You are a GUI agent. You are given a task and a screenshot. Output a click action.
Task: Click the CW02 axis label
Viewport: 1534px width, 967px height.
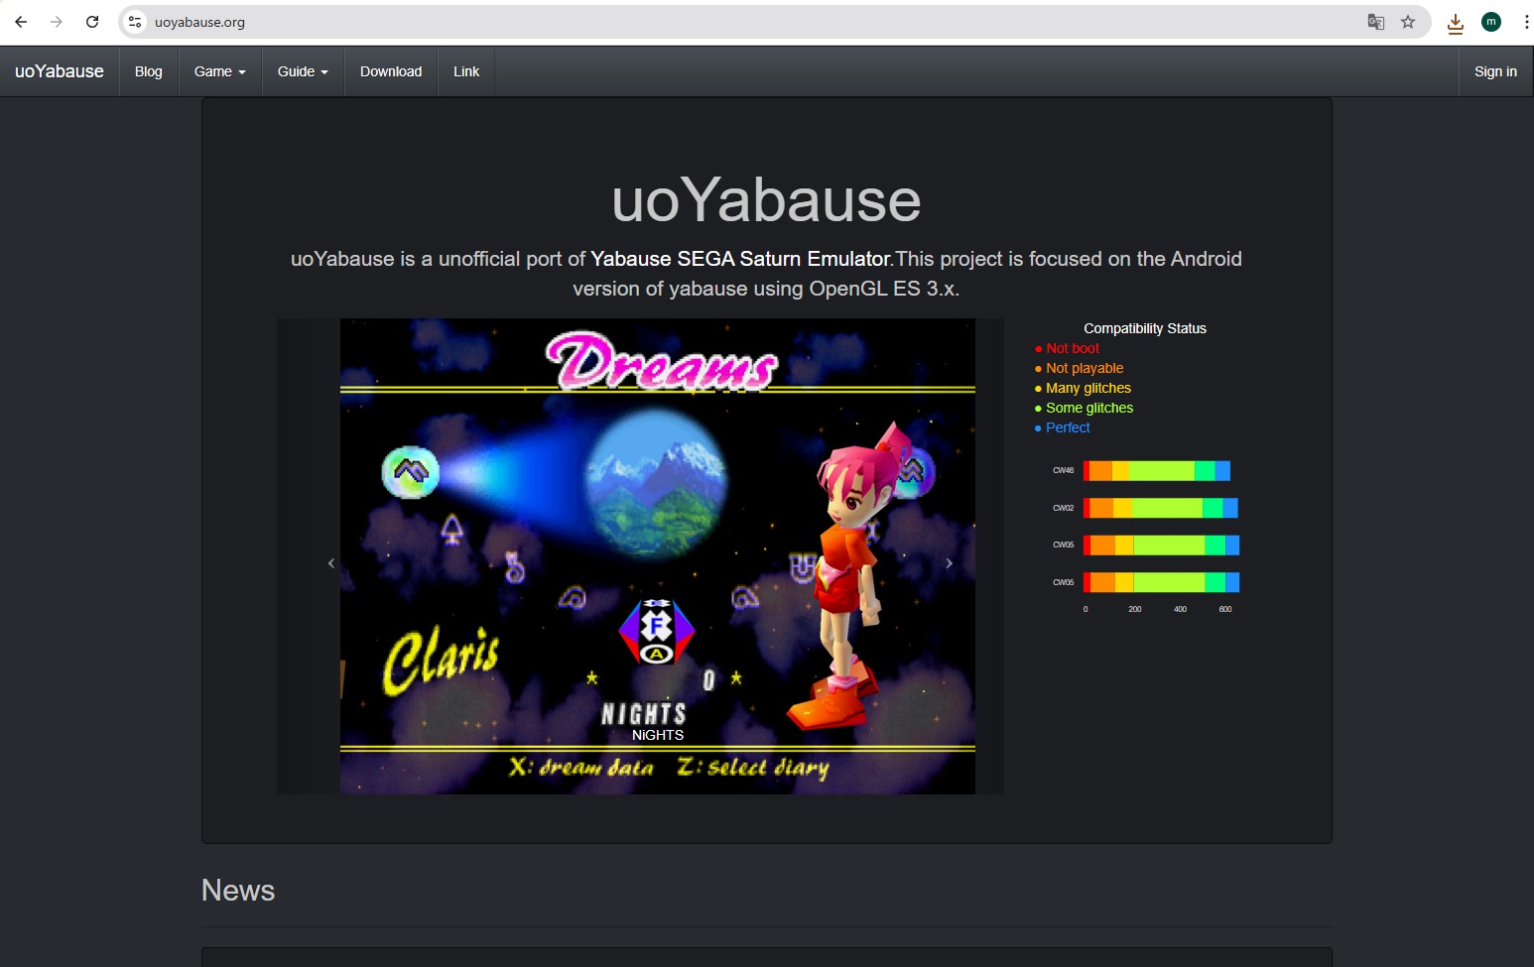tap(1064, 508)
